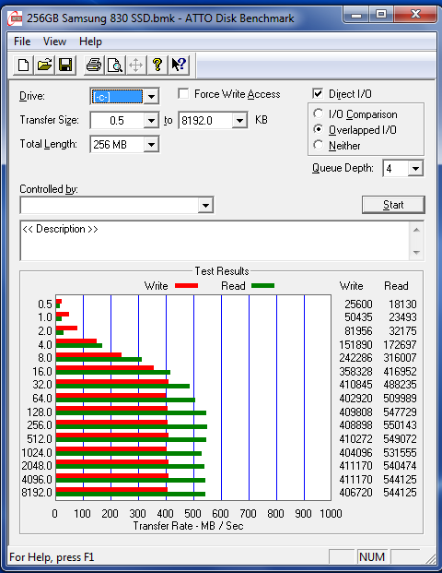Expand the Queue Depth dropdown
This screenshot has width=442, height=573.
coord(415,169)
